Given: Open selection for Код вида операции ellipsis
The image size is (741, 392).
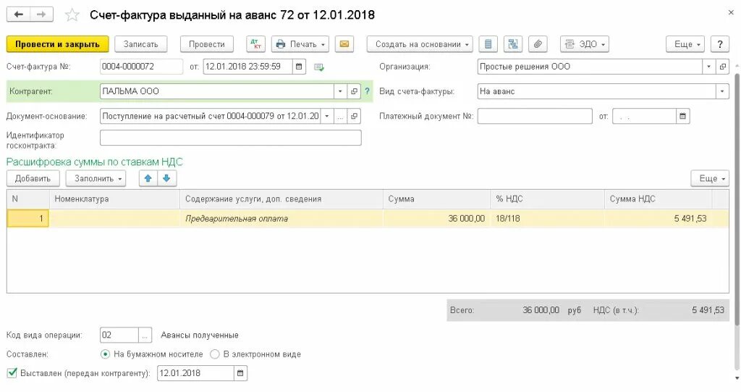Looking at the screenshot, I should 145,335.
